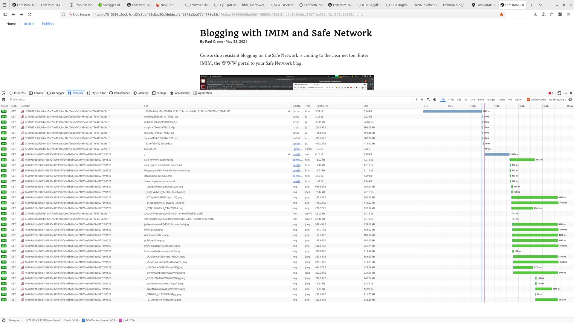
Task: Open the Accessibility panel
Action: point(180,93)
